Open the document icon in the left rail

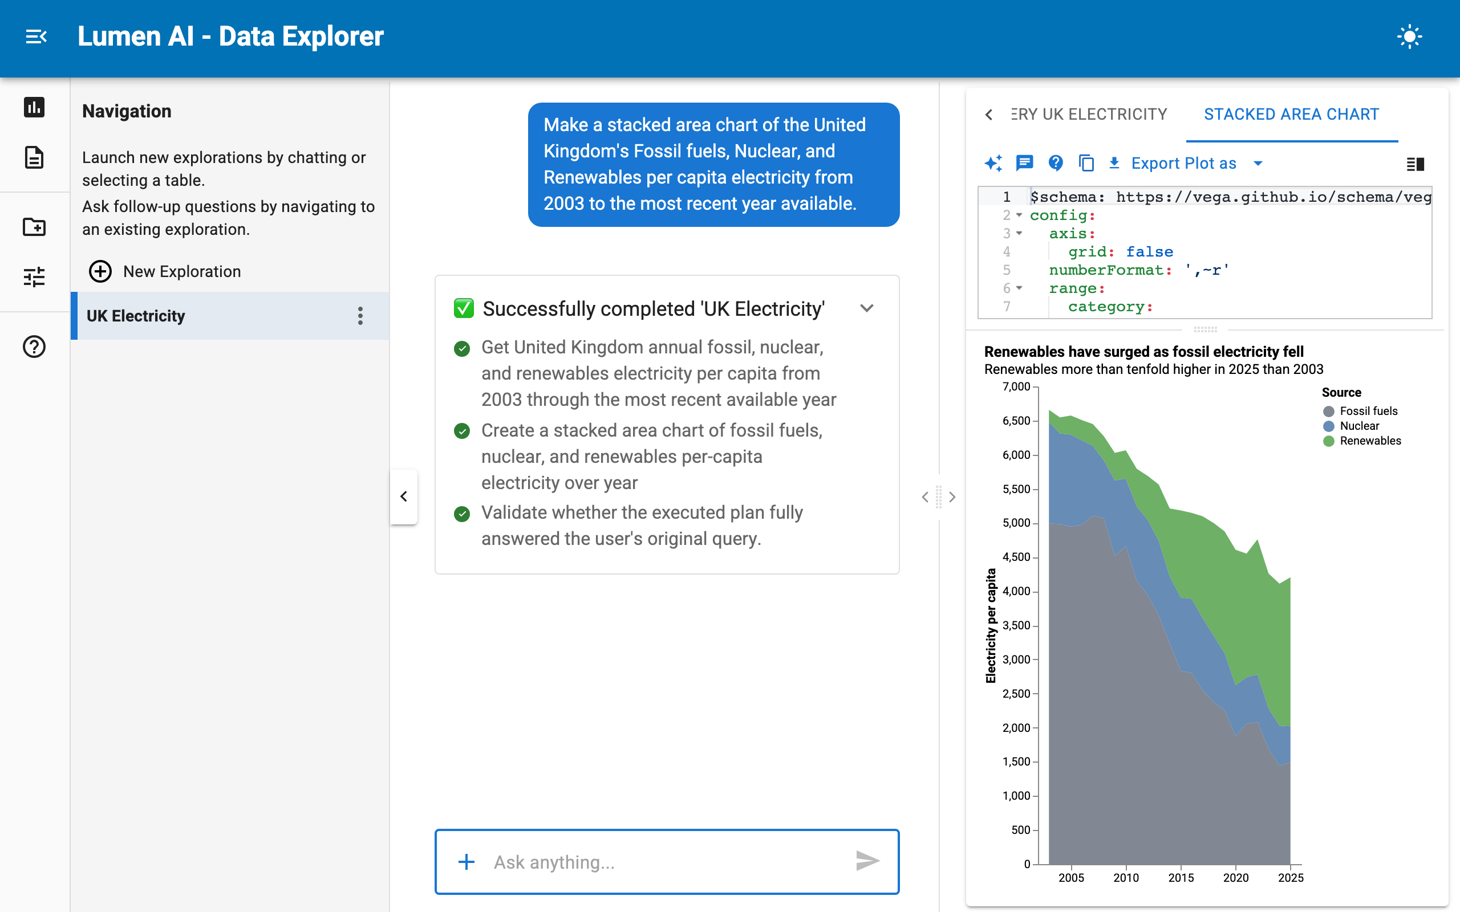pyautogui.click(x=34, y=157)
